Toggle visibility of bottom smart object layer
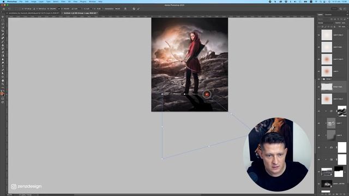The height and width of the screenshot is (196, 349). tap(318, 184)
